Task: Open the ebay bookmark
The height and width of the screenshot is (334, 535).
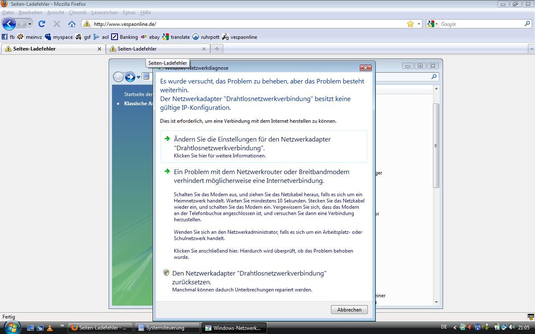Action: [x=150, y=37]
